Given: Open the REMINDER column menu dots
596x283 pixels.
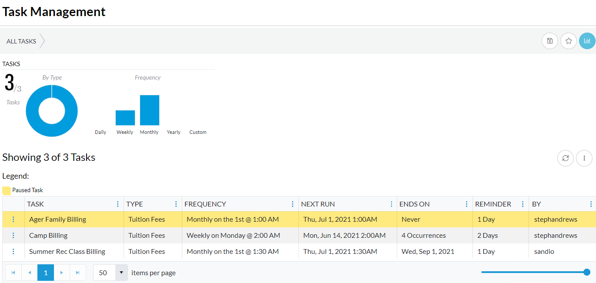Looking at the screenshot, I should coord(523,204).
